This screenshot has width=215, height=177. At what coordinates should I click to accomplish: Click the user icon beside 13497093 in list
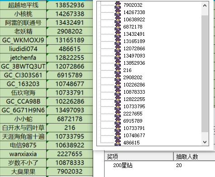click(x=118, y=56)
